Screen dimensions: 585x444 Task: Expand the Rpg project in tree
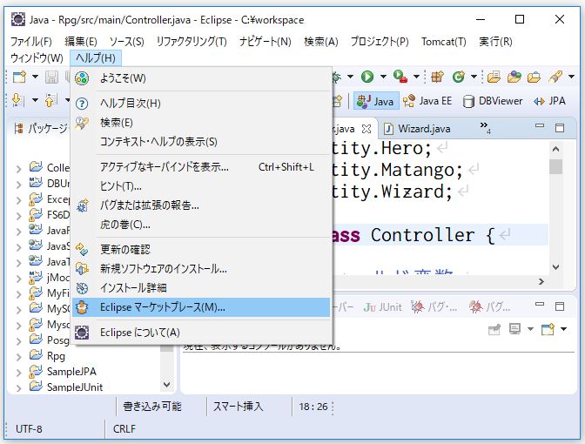(18, 357)
